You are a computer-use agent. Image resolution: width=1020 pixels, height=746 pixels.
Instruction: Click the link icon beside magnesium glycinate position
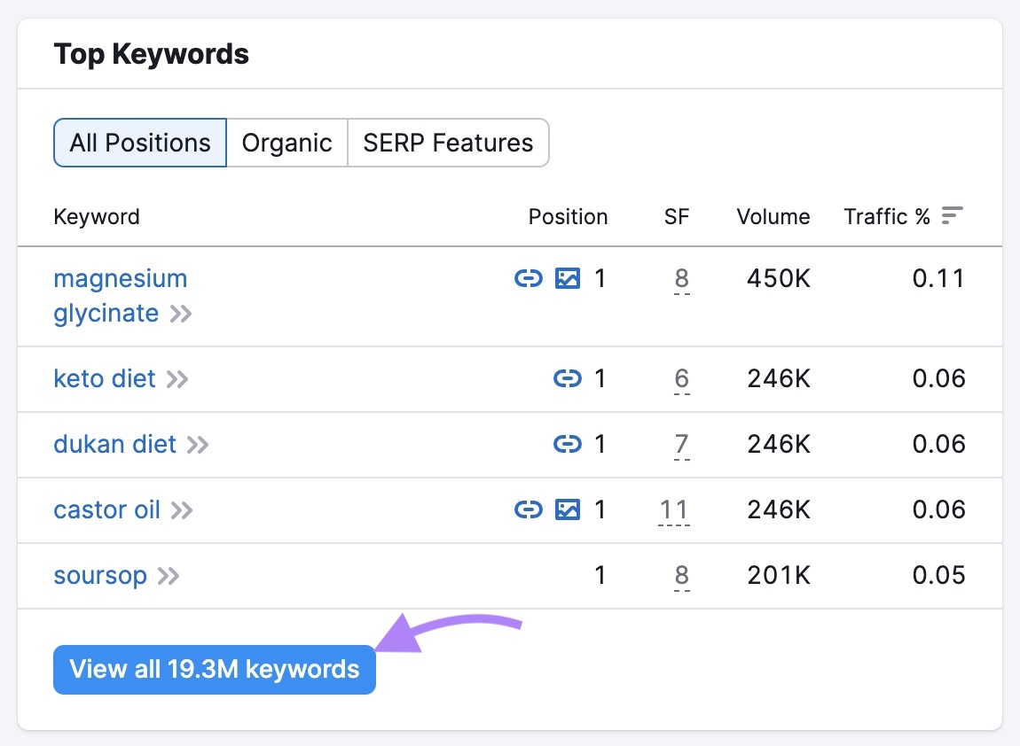(x=529, y=278)
